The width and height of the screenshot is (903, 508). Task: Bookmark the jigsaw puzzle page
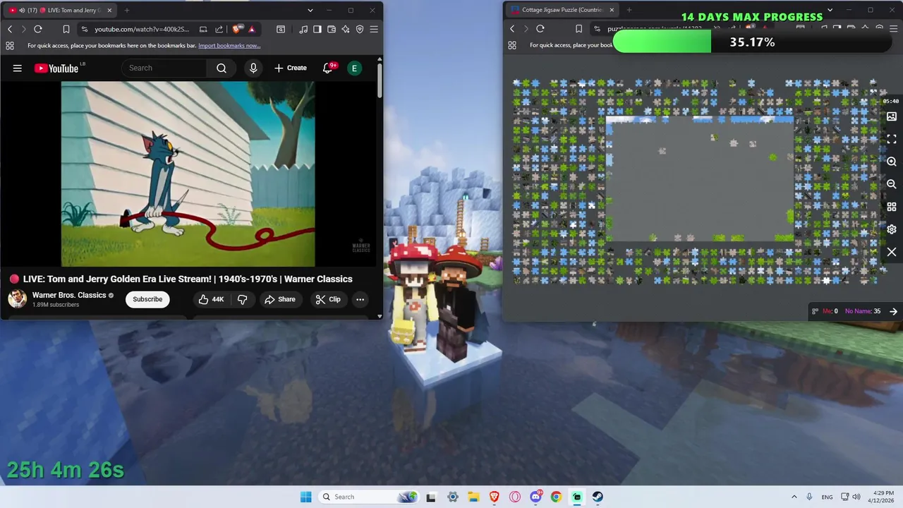[x=578, y=29]
